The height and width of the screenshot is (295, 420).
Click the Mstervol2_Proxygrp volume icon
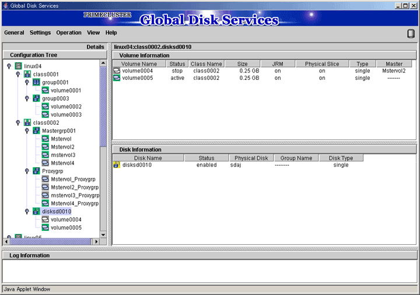point(45,187)
